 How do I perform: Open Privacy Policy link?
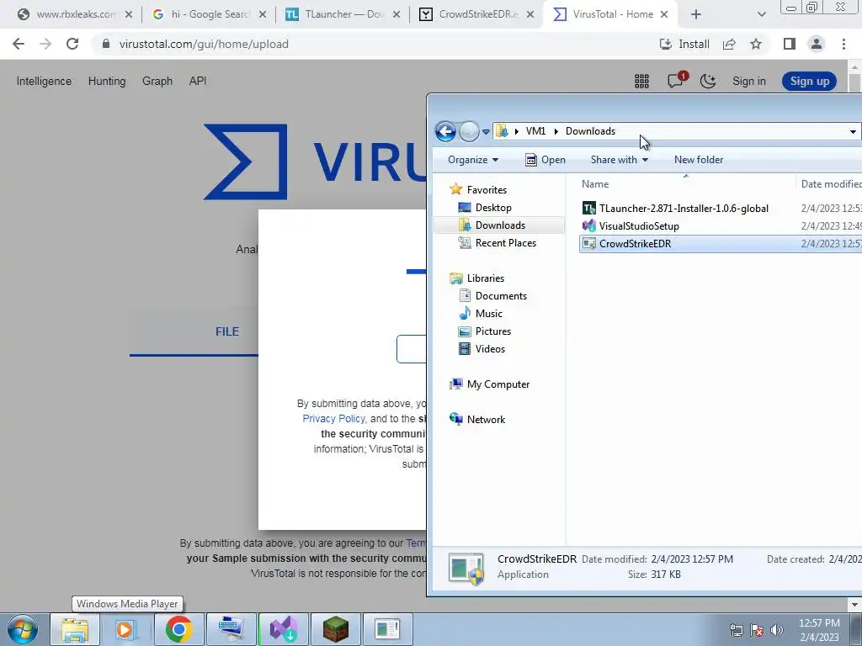tap(333, 419)
